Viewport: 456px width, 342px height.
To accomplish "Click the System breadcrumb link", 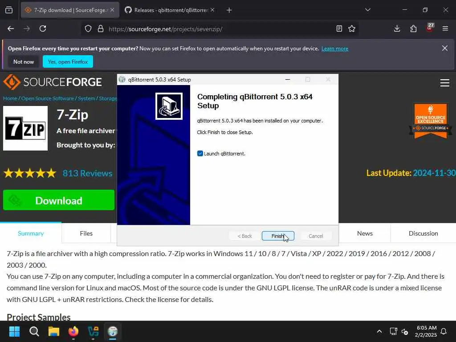I will pyautogui.click(x=86, y=98).
